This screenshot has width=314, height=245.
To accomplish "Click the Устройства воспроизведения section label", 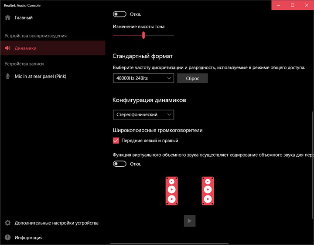I will 36,36.
